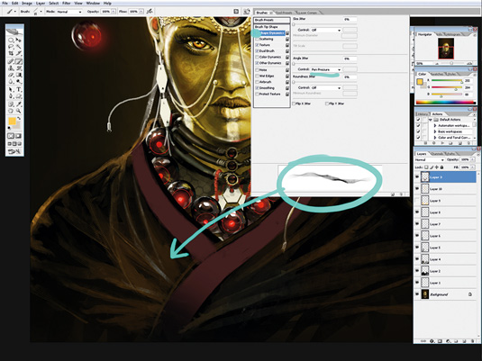Uncheck the Texture option
Image resolution: width=482 pixels, height=361 pixels.
(x=257, y=45)
